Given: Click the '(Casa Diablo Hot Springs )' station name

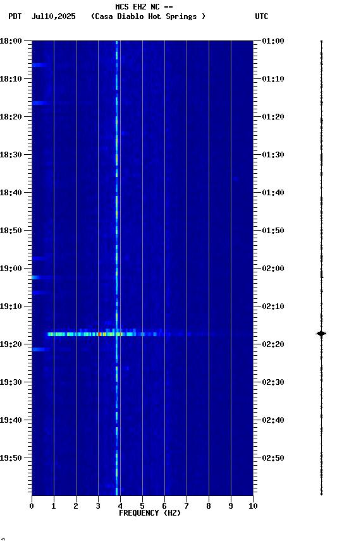Looking at the screenshot, I should 148,16.
